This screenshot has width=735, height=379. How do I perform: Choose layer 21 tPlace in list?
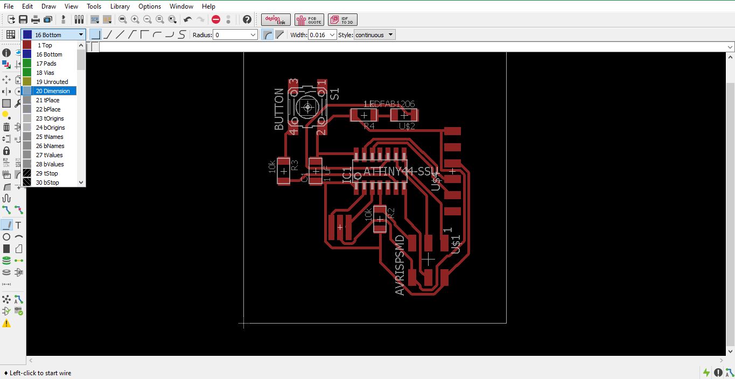coord(49,100)
